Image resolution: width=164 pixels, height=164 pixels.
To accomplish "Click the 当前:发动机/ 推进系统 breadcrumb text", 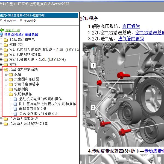I will click(21, 34).
